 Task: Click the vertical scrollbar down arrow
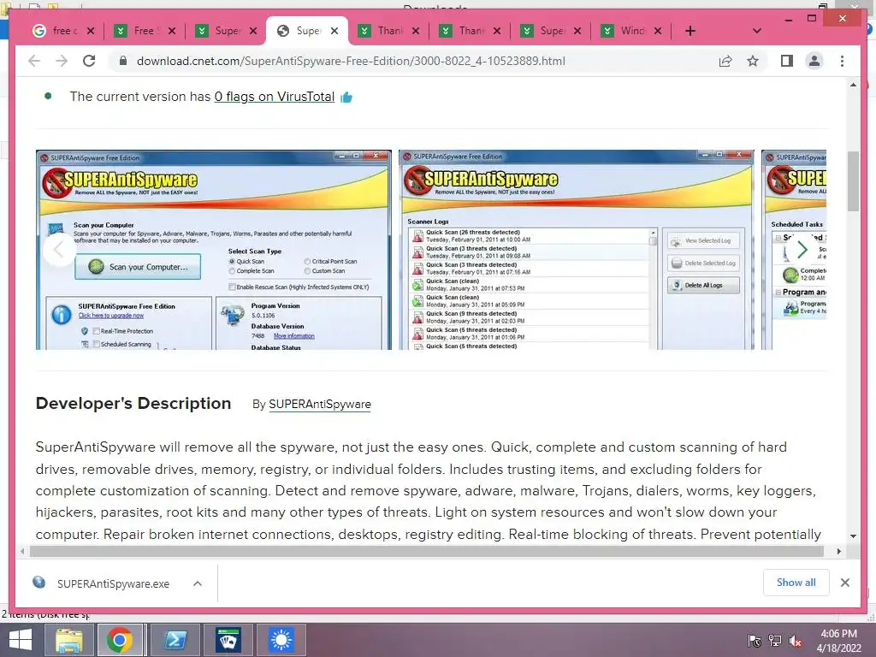[x=853, y=536]
